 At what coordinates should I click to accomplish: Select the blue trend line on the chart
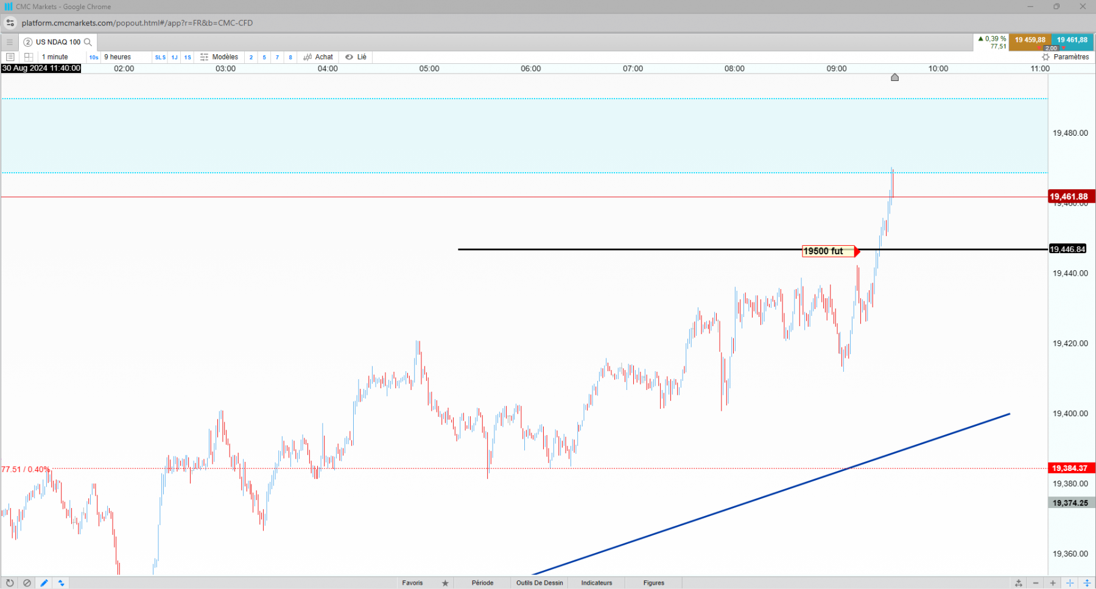point(771,494)
